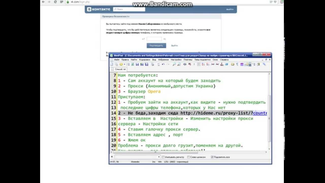Click line 8 'Сам аккаунт на который будем заходить'

pos(174,81)
